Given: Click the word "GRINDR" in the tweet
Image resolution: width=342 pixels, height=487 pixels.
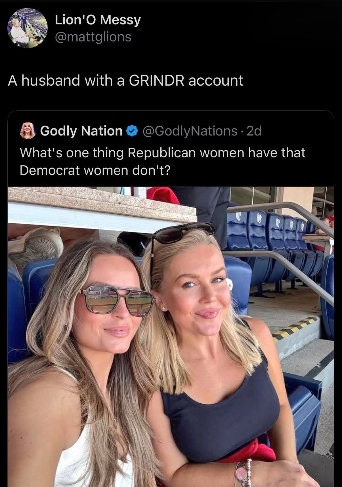Looking at the screenshot, I should (x=156, y=81).
